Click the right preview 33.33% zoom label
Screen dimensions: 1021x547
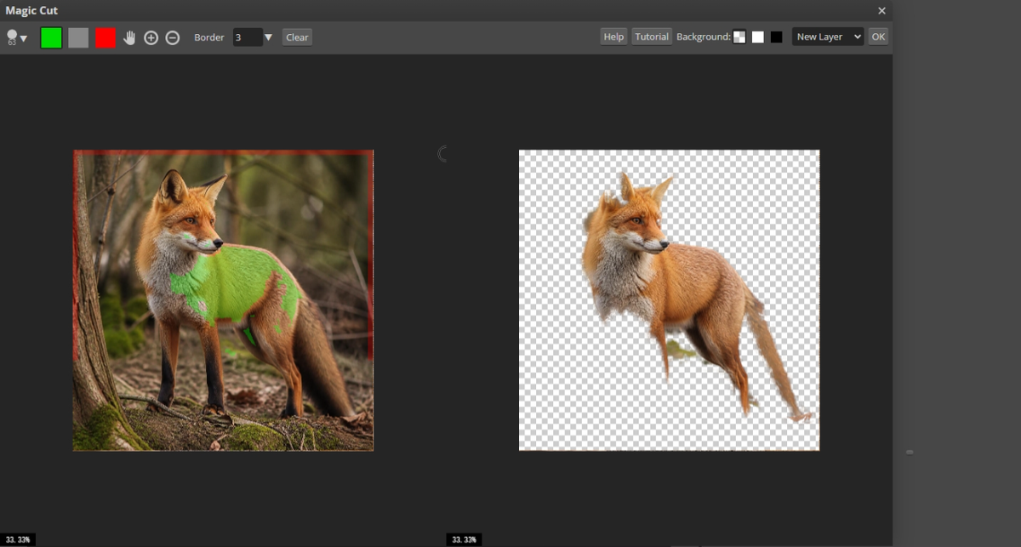point(464,539)
